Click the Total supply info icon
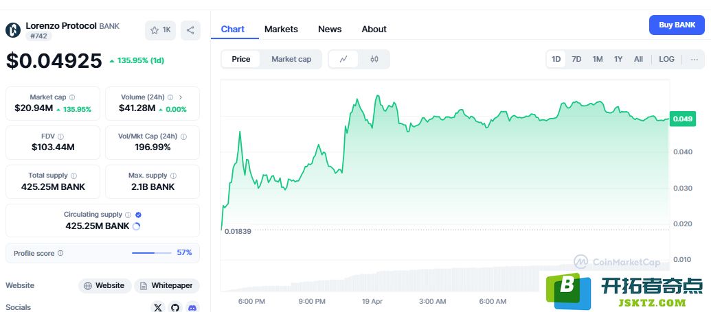711x312 pixels. coord(74,176)
